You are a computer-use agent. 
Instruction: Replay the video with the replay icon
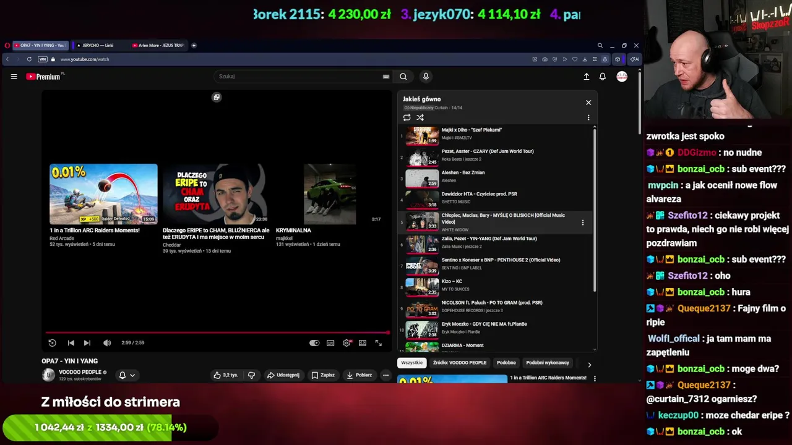52,343
